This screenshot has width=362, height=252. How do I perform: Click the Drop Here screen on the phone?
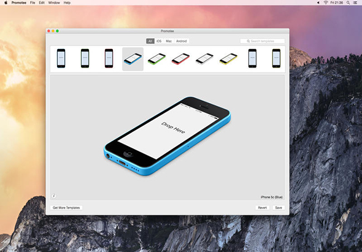tap(168, 131)
